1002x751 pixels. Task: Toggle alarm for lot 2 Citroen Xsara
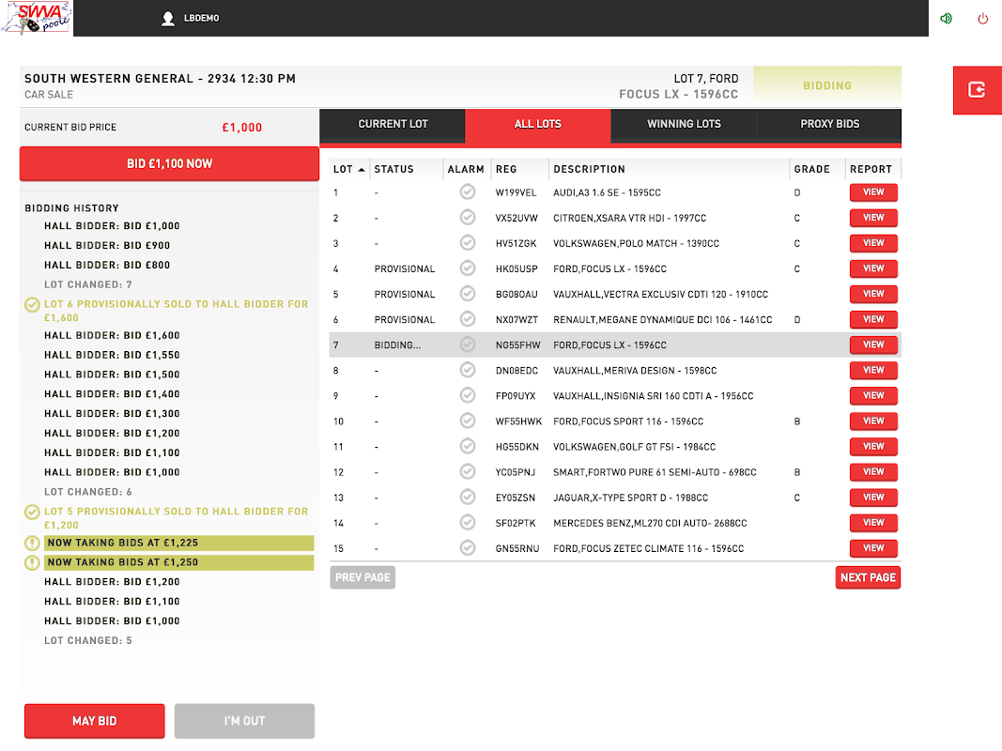(x=468, y=218)
